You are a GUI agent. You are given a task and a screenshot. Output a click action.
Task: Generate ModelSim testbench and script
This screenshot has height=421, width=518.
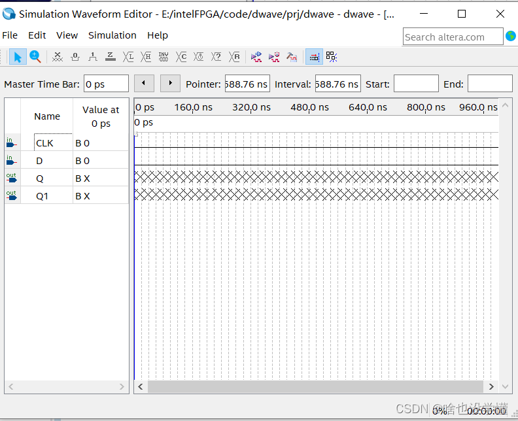[292, 57]
